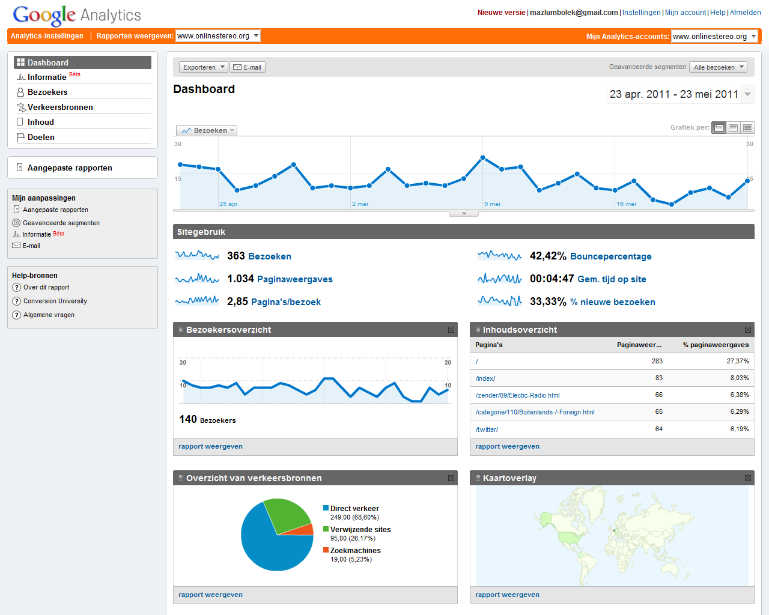The width and height of the screenshot is (769, 615).
Task: Click the Bezoeken sparkline in Sitegebruik
Action: click(197, 255)
